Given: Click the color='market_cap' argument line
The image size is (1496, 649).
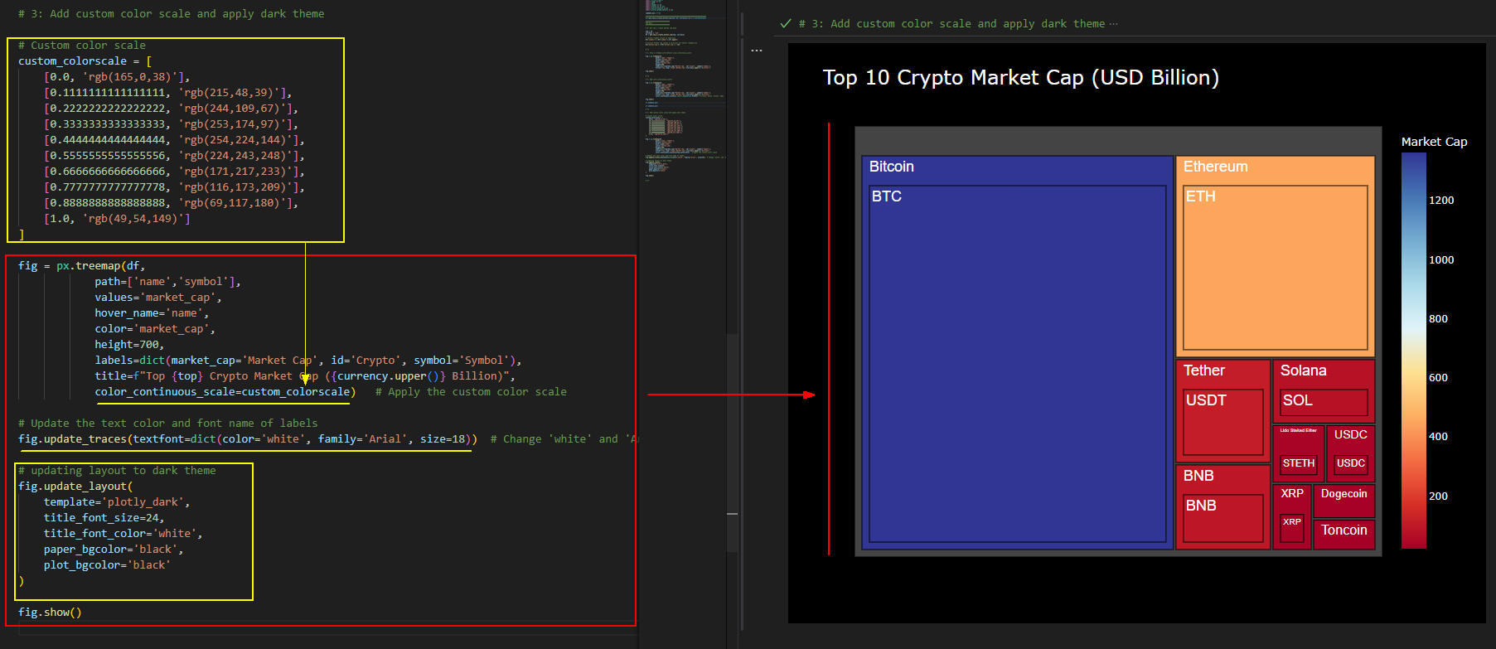Looking at the screenshot, I should click(155, 329).
